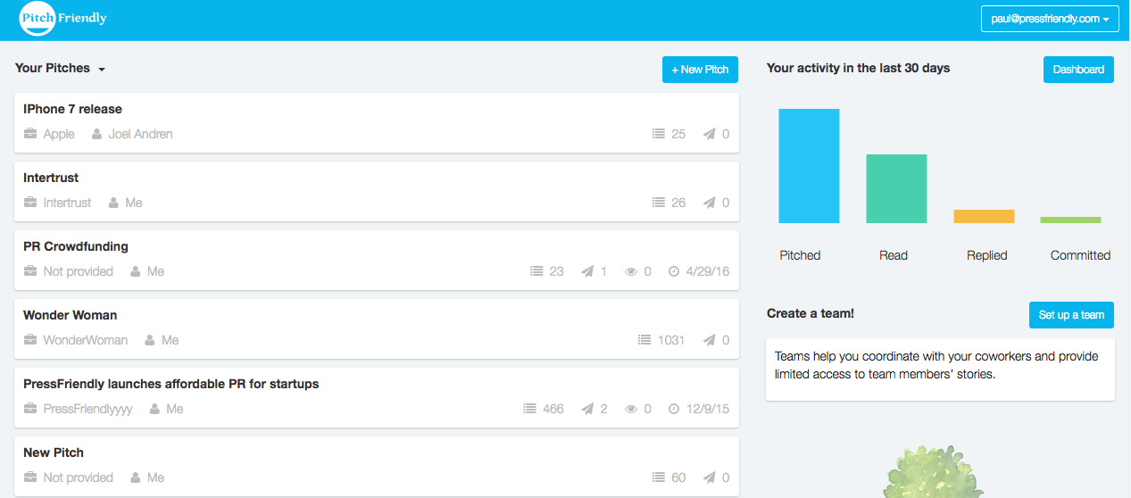Click Set up a team button
This screenshot has width=1131, height=498.
(1071, 315)
